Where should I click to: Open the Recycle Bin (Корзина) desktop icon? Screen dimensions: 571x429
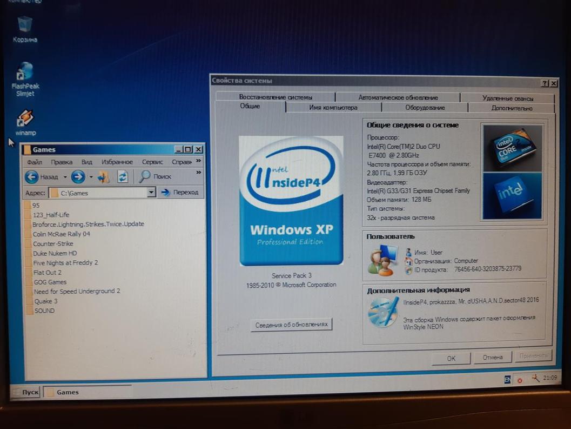(x=25, y=29)
